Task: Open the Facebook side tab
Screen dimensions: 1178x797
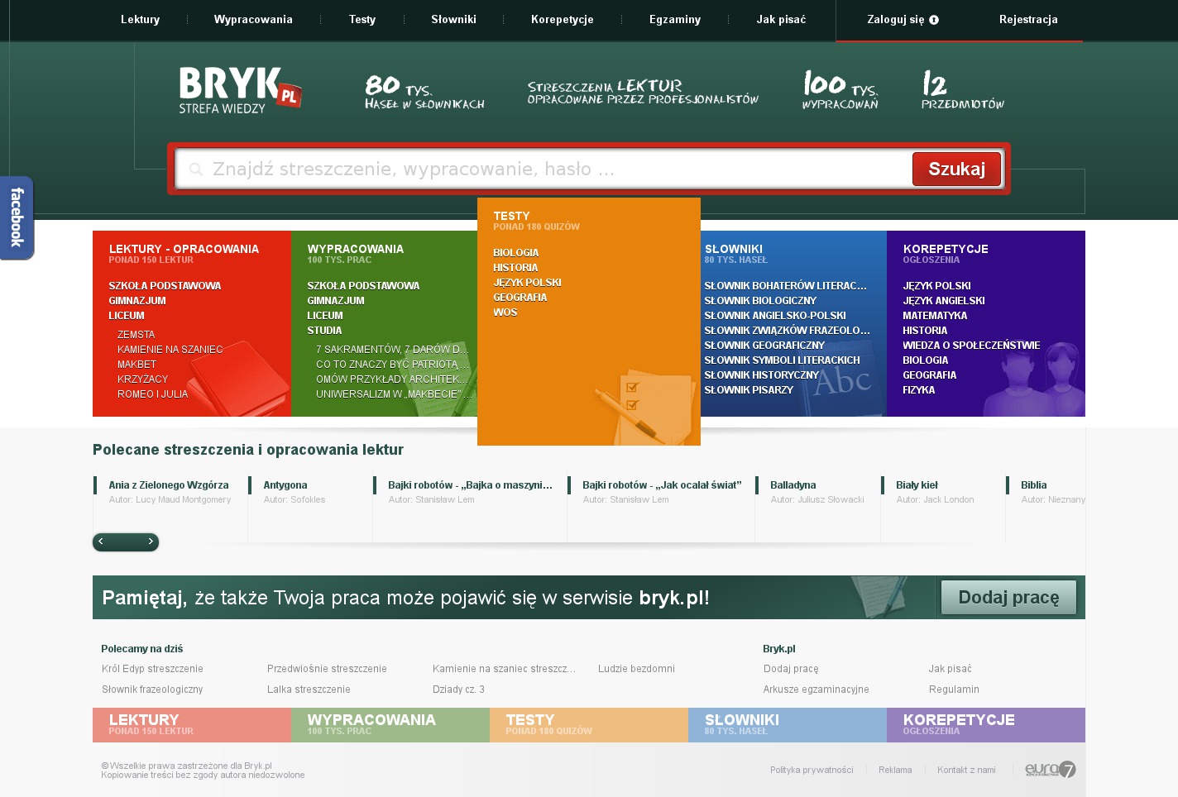Action: point(17,217)
